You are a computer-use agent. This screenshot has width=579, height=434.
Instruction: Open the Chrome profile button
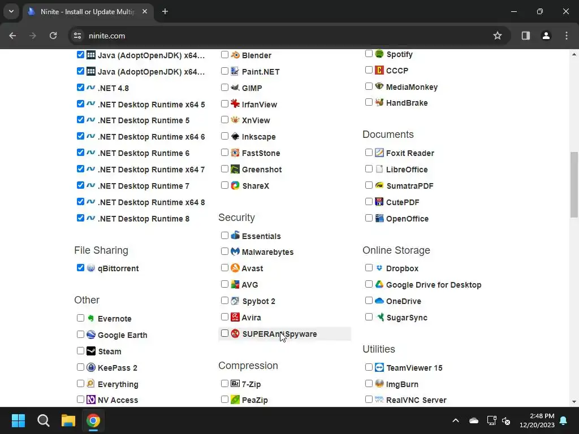(x=546, y=36)
